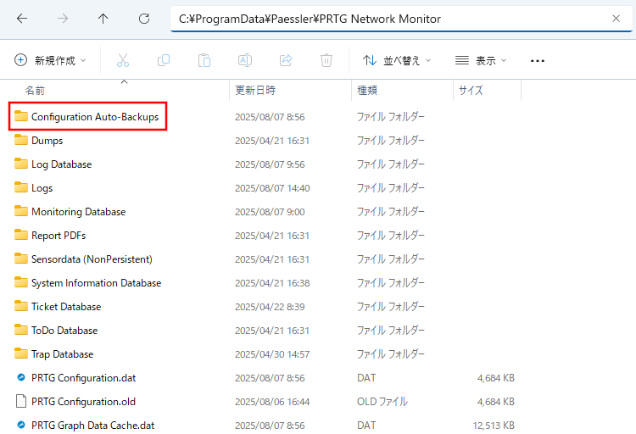636x434 pixels.
Task: Select 'System Information Database' folder name
Action: (97, 283)
